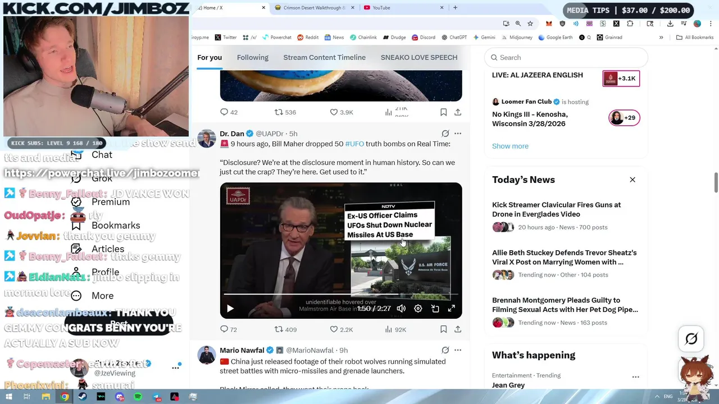Open SNEAKO LOVE SPEECH tab

point(419,57)
